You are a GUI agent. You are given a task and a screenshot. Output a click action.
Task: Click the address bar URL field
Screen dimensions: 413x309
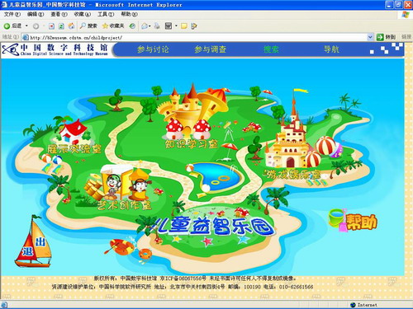click(197, 37)
